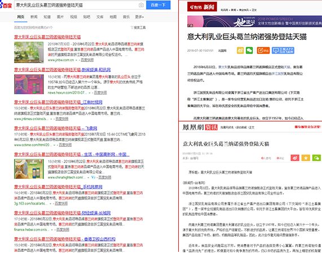Click the blue V credibility badge near chinahightech.com
322x253 pixels.
tap(94, 178)
